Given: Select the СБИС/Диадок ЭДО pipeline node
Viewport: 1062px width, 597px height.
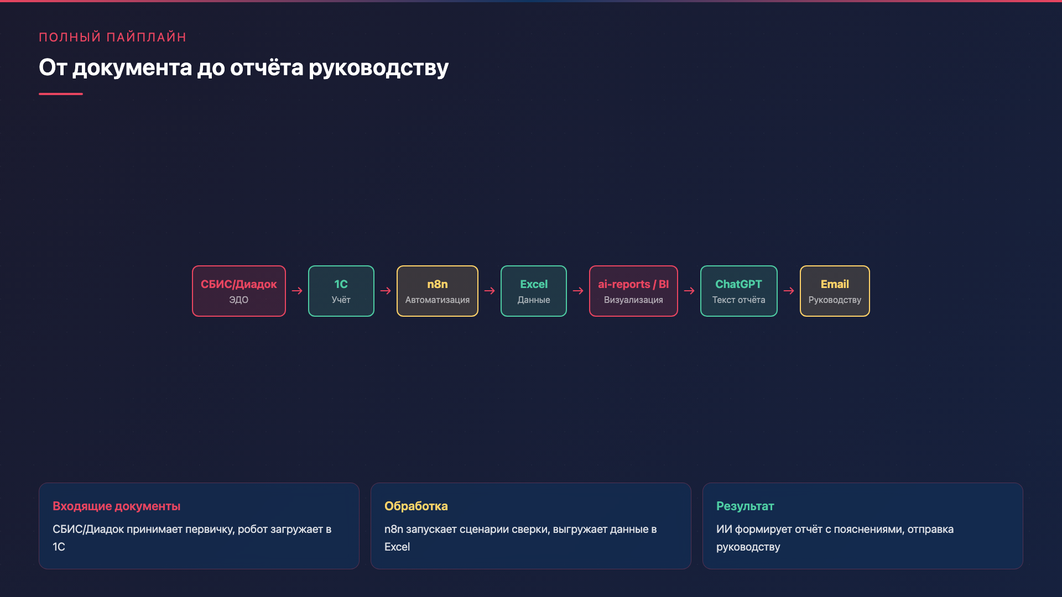Looking at the screenshot, I should tap(238, 291).
